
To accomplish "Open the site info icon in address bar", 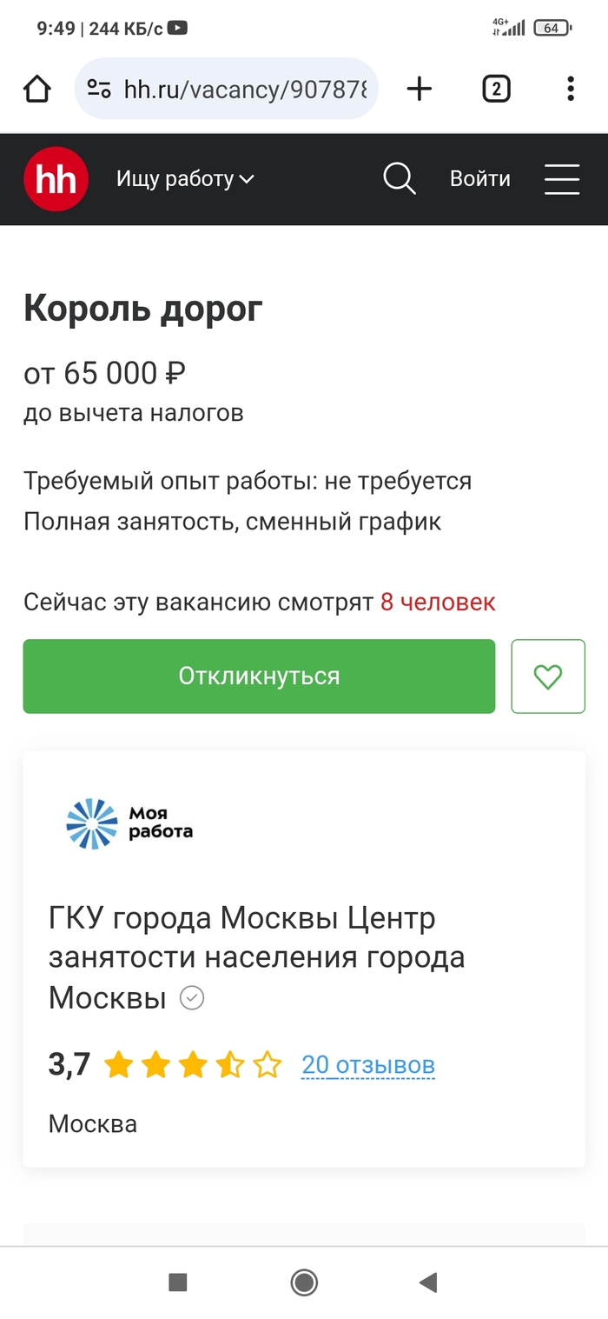I will pyautogui.click(x=100, y=89).
